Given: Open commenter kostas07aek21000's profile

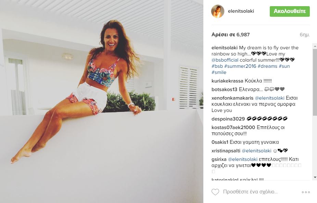Looking at the screenshot, I should tap(233, 127).
